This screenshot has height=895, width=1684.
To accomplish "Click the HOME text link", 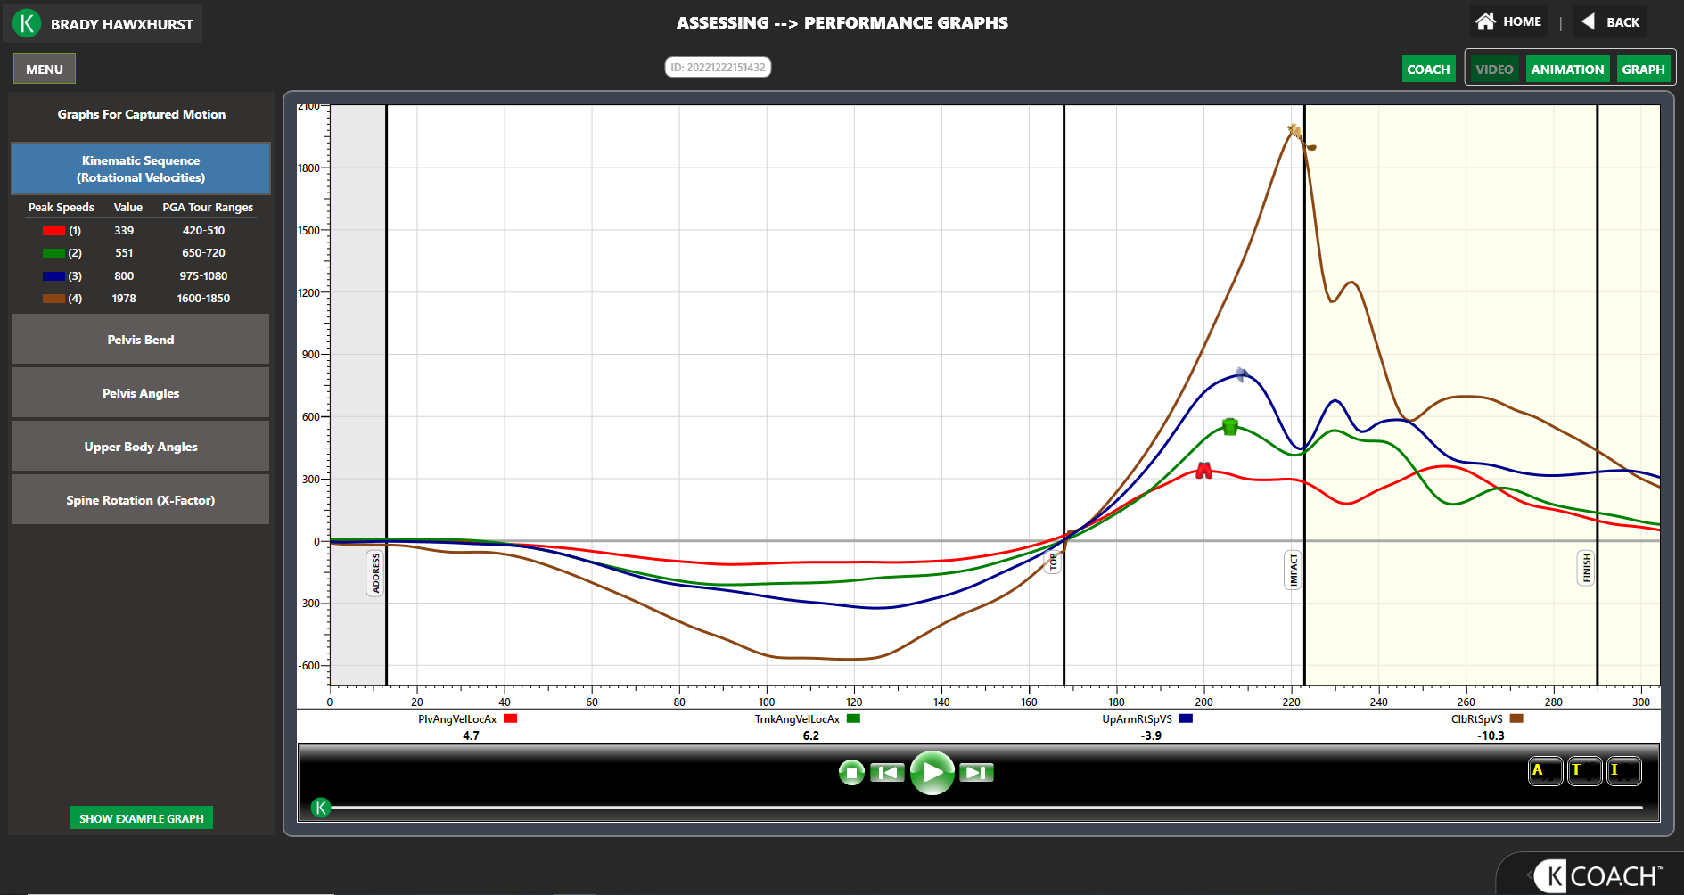I will click(1522, 21).
